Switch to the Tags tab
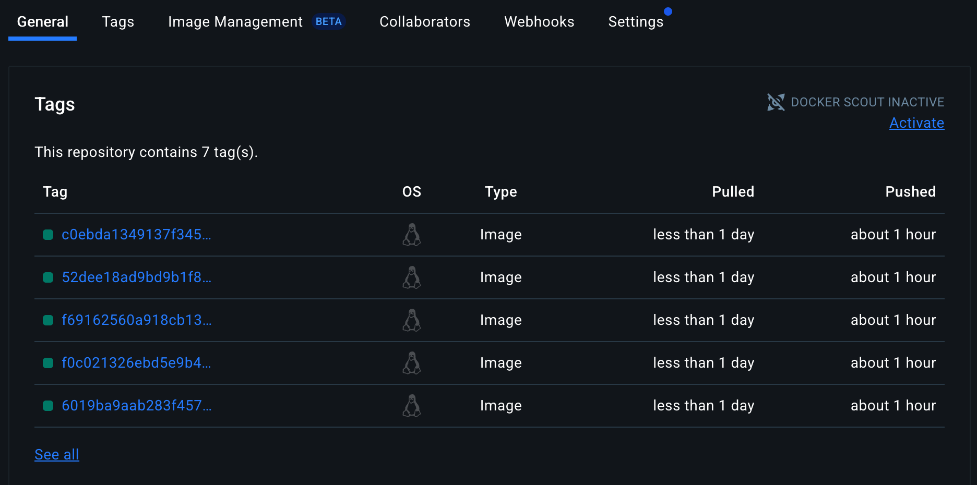Image resolution: width=977 pixels, height=485 pixels. [118, 21]
